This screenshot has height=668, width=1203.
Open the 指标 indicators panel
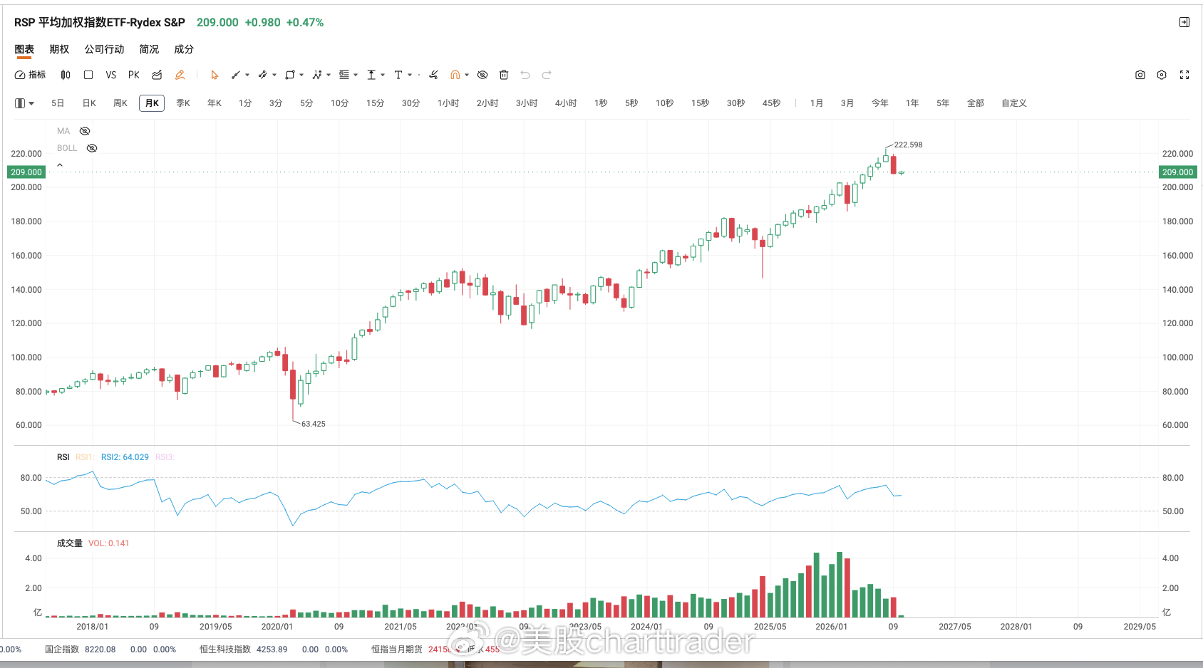click(x=30, y=75)
